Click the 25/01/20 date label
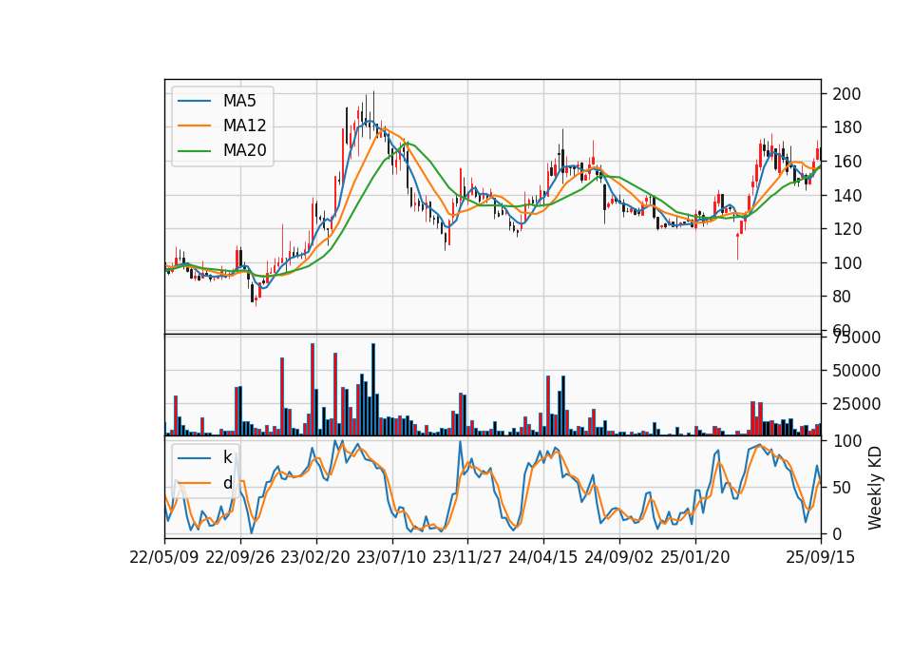 (695, 557)
